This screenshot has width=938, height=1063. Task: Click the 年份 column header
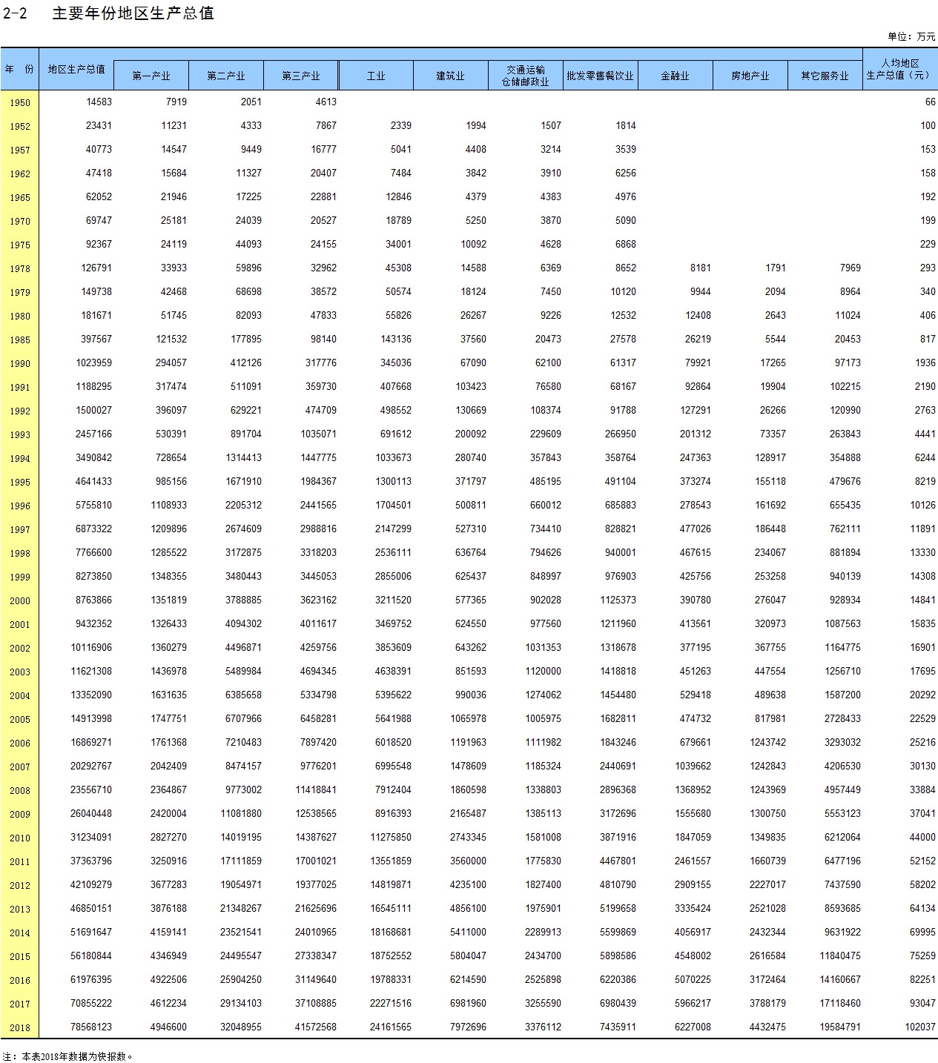tap(19, 69)
